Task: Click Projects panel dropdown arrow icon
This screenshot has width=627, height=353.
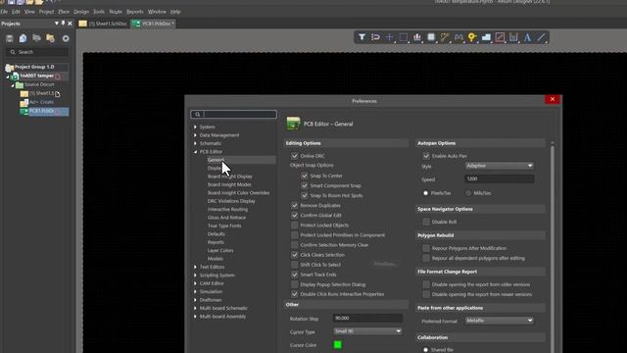Action: (57, 24)
